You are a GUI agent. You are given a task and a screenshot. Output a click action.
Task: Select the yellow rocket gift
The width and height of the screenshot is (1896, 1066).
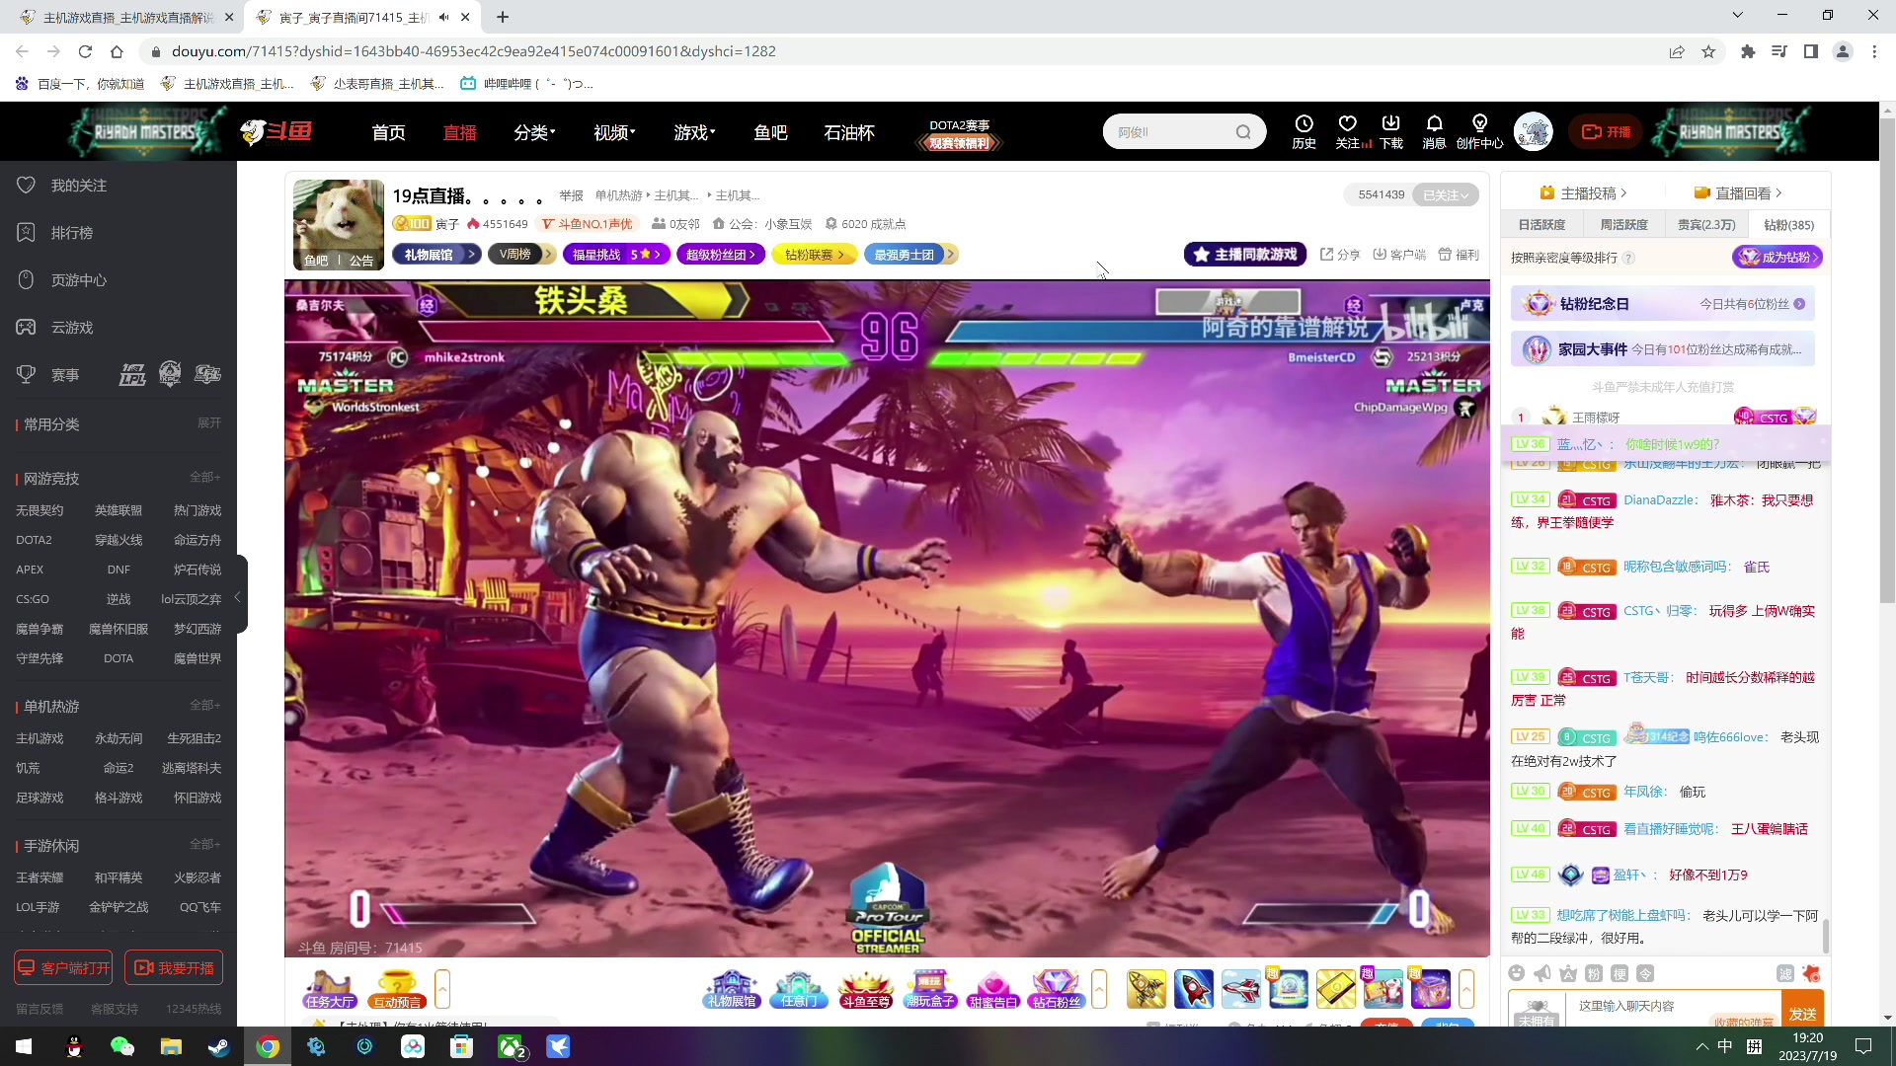(1146, 989)
